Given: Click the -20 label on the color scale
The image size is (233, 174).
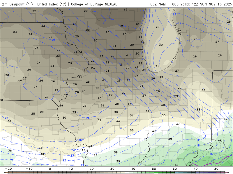Looking at the screenshot, I should click(x=8, y=169).
